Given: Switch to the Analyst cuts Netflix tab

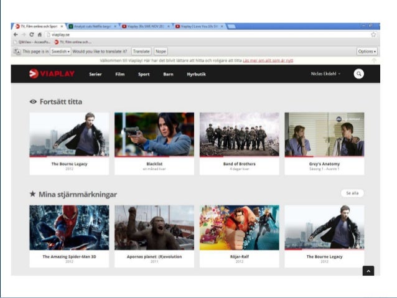Looking at the screenshot, I should pyautogui.click(x=93, y=26).
